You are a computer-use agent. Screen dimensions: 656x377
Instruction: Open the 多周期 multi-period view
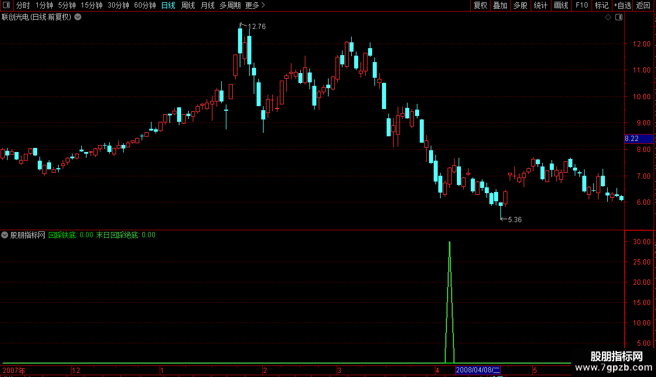pos(230,5)
